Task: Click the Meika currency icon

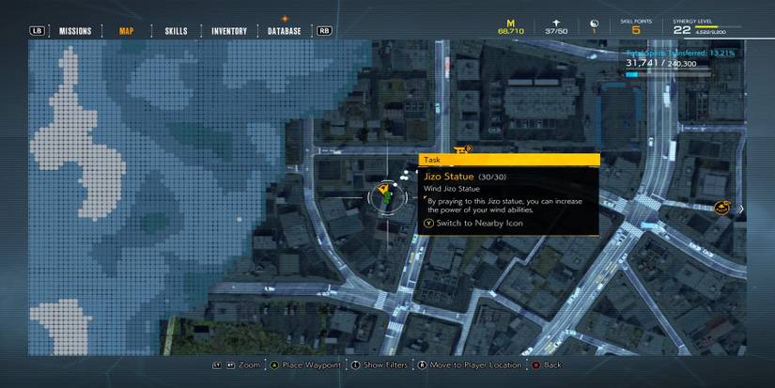Action: tap(511, 20)
